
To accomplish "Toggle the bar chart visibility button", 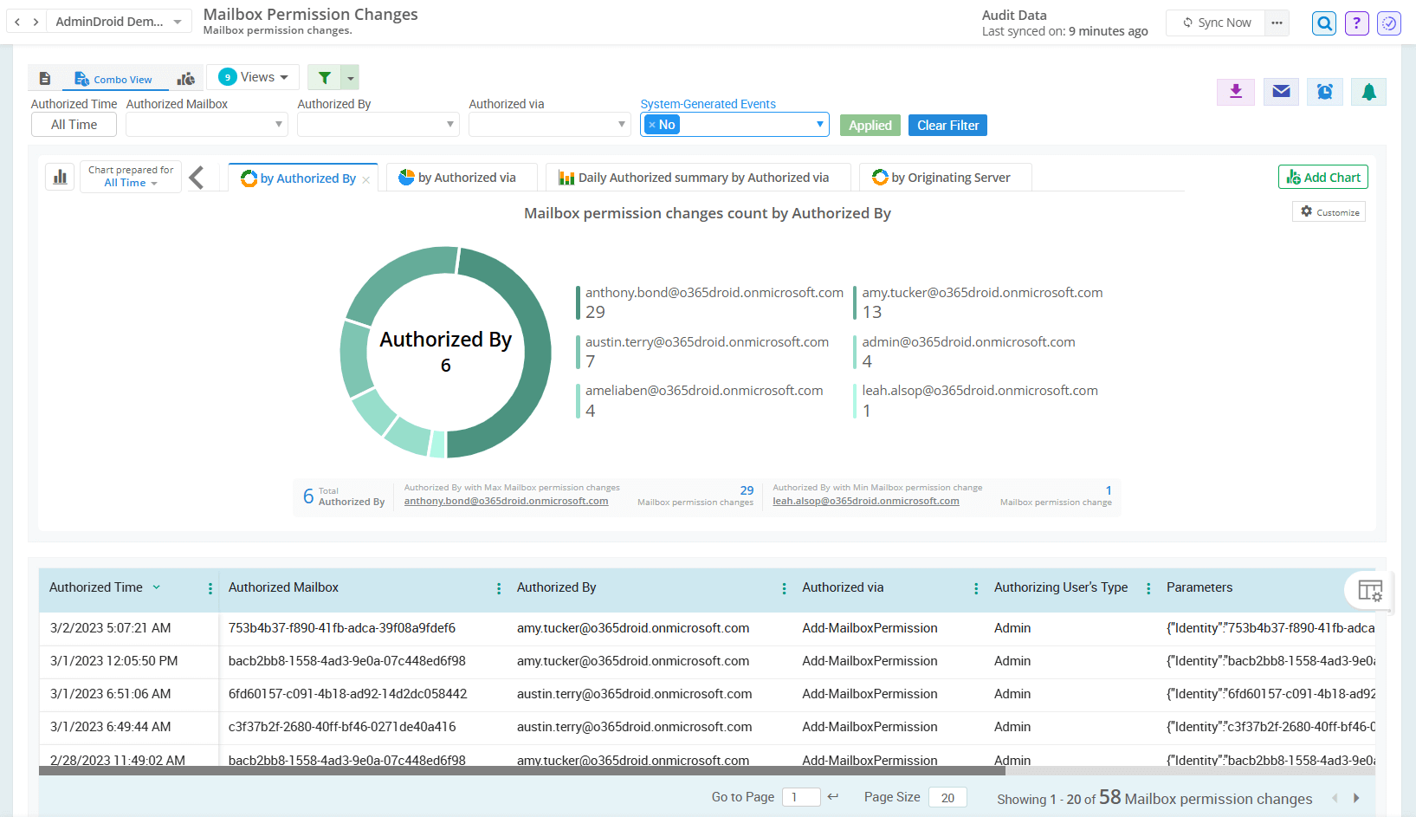I will pos(60,178).
